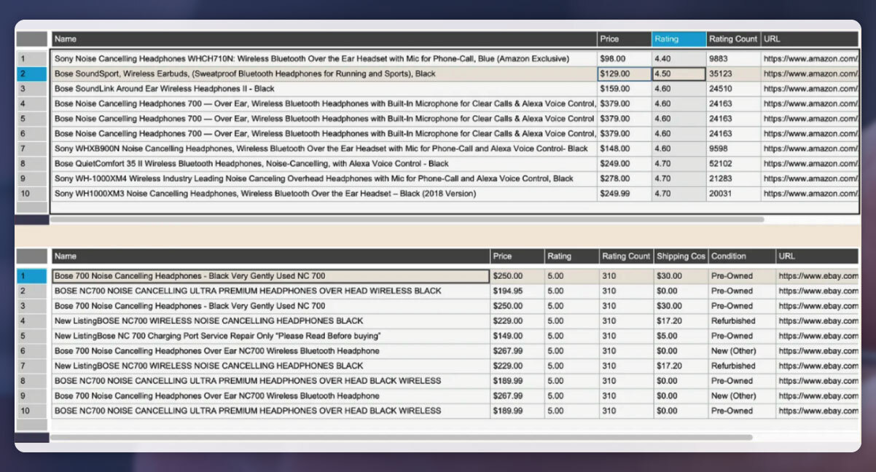The height and width of the screenshot is (472, 876).
Task: Click Price header in eBay table
Action: point(517,256)
